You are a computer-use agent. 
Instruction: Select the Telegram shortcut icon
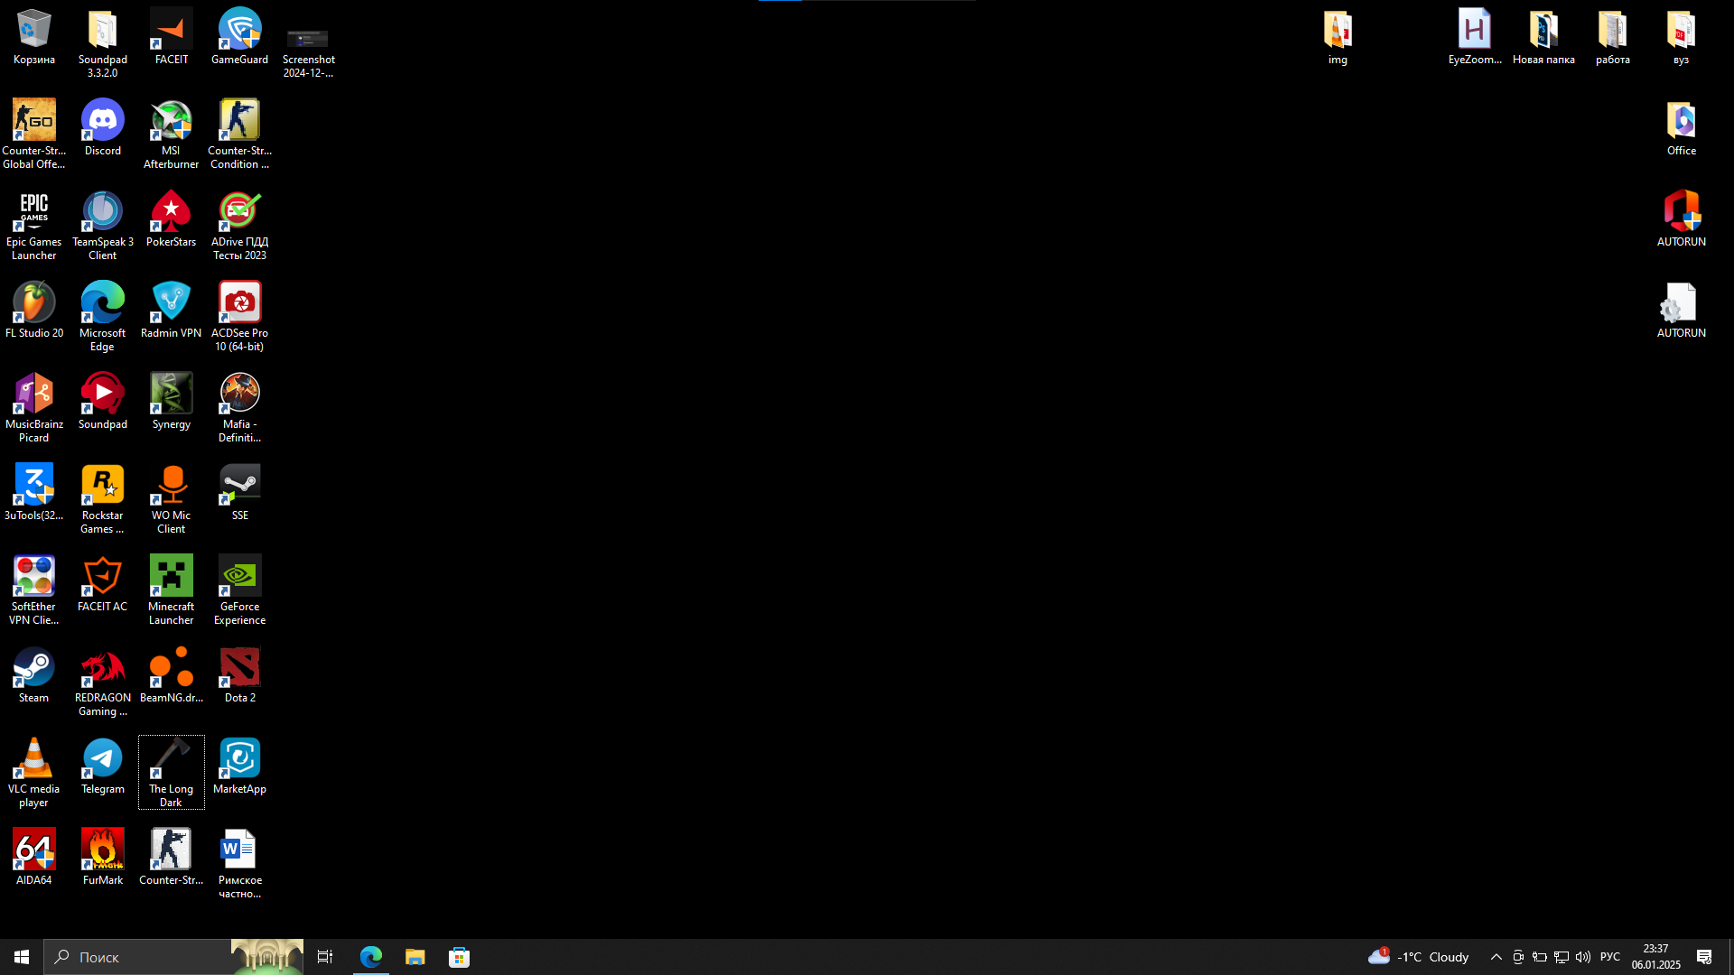(x=103, y=760)
